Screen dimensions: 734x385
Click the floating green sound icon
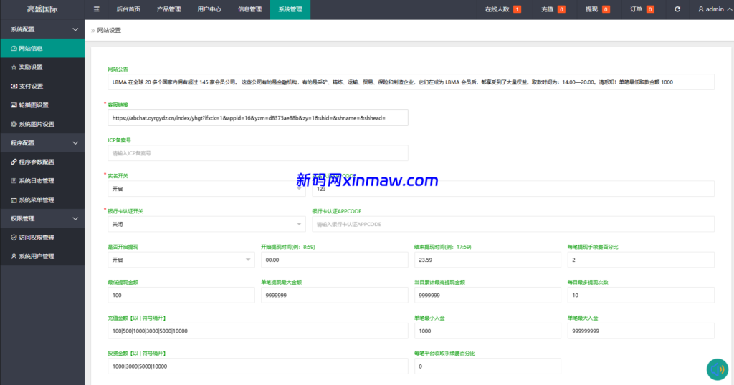coord(717,369)
